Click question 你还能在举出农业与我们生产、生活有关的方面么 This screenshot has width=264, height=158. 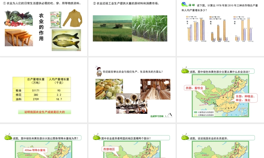(133, 72)
